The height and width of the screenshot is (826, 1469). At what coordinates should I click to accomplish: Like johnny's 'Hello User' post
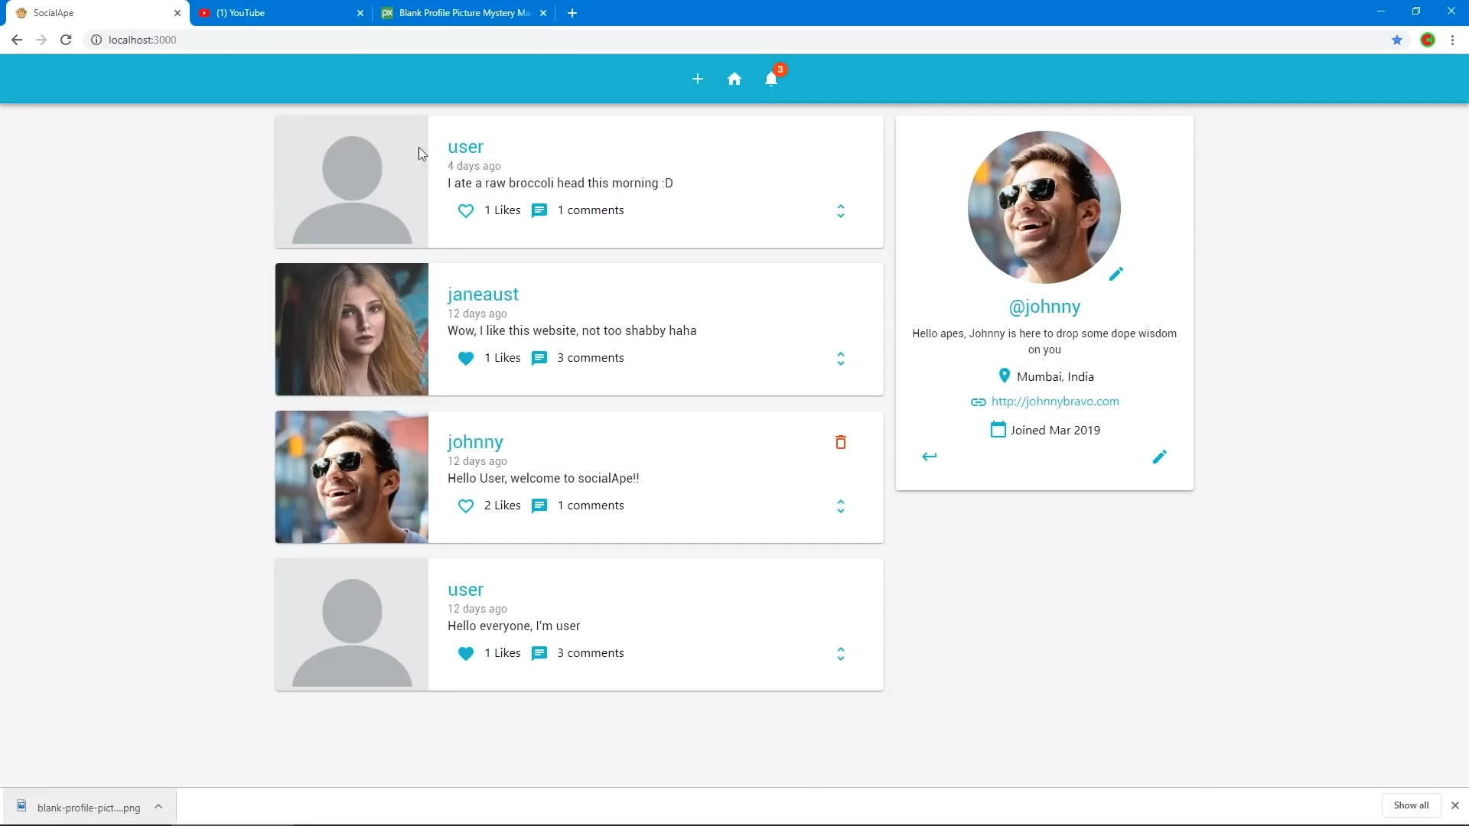pyautogui.click(x=465, y=506)
